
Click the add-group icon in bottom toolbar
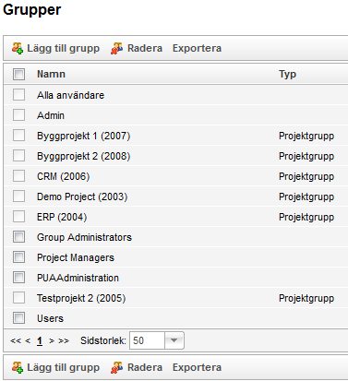click(18, 367)
